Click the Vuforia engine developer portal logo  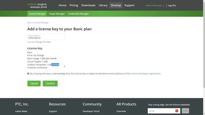[x=37, y=5]
